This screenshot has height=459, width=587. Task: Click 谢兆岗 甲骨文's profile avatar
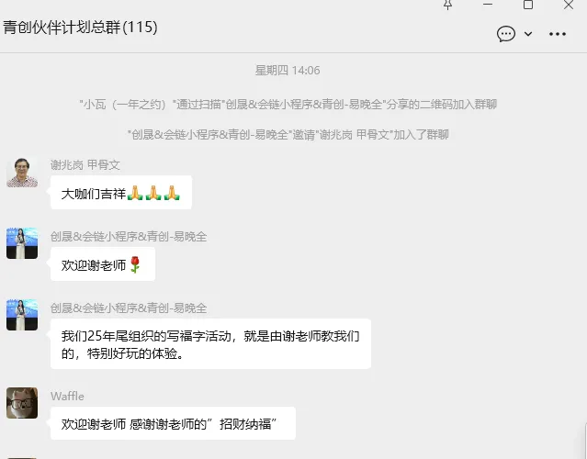pos(22,172)
